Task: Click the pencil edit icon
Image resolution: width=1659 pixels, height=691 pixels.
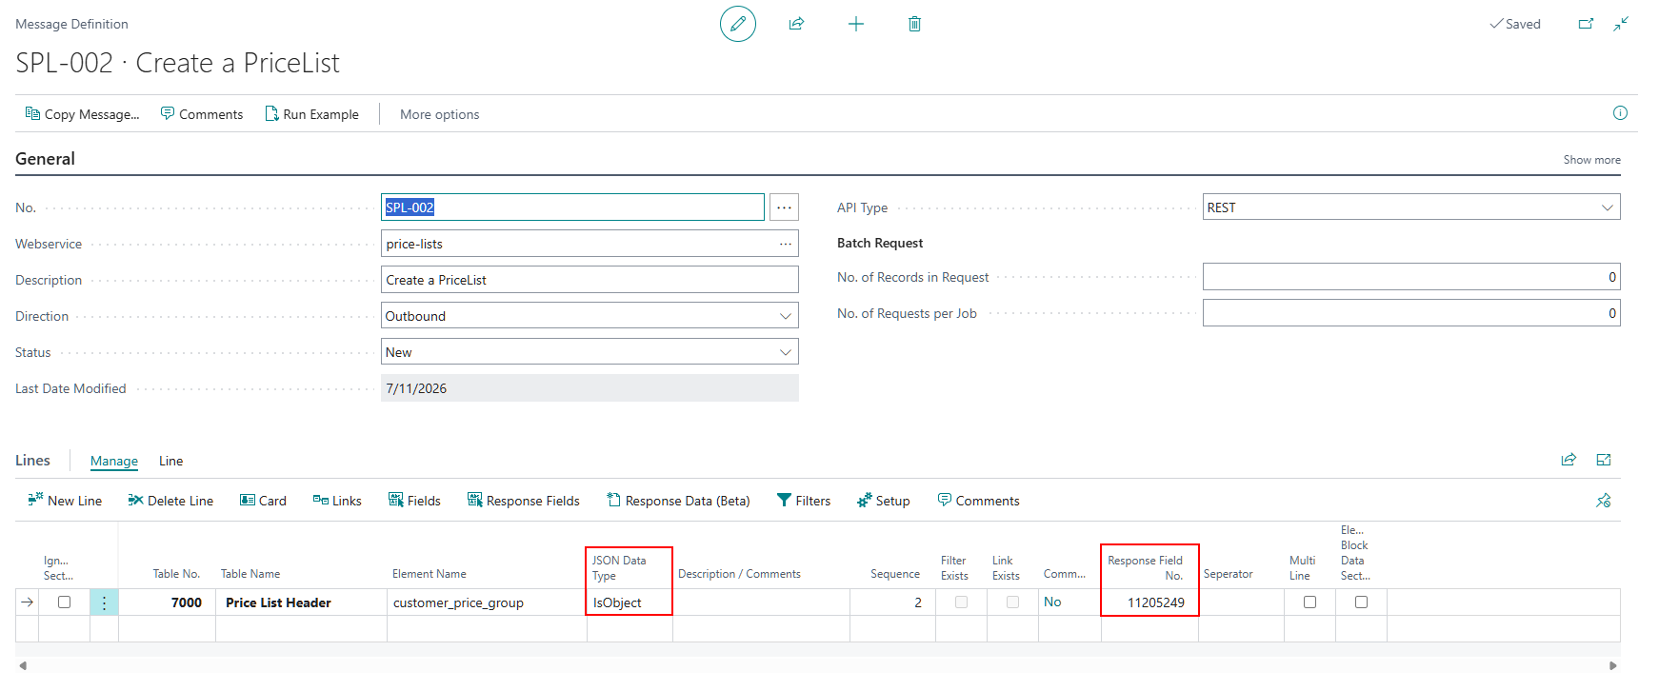Action: [x=737, y=24]
